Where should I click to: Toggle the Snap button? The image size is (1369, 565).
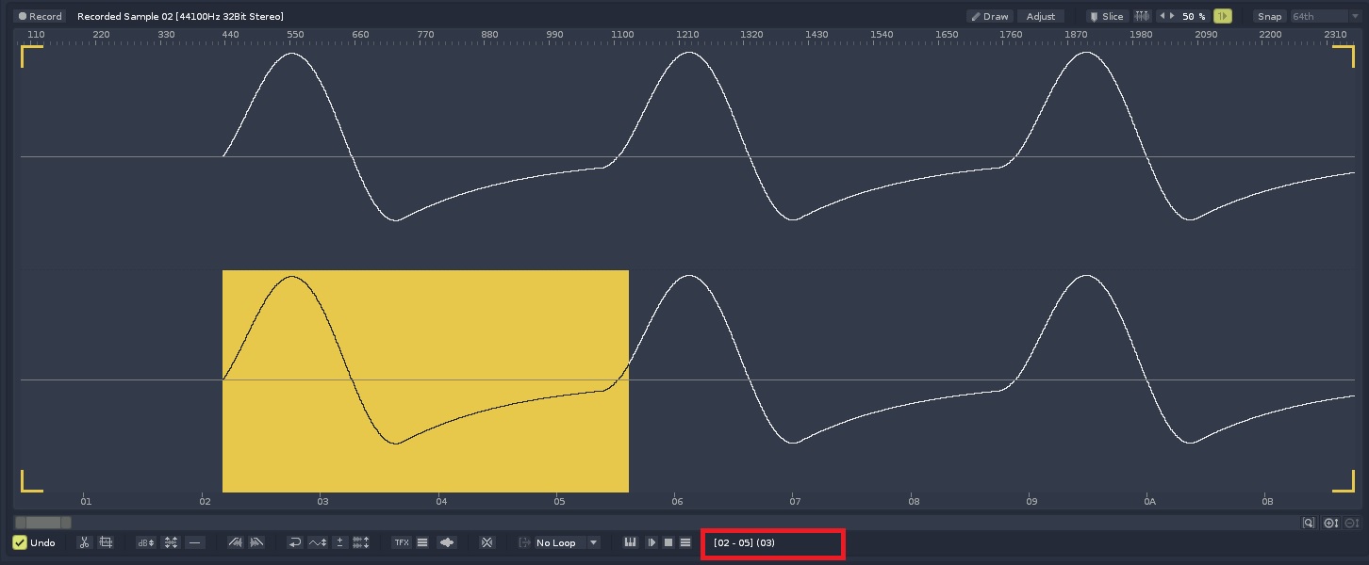click(x=1269, y=16)
